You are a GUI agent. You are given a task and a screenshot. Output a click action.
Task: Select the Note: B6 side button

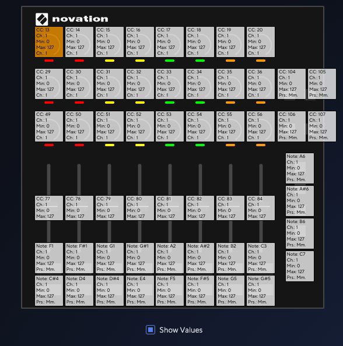point(300,234)
